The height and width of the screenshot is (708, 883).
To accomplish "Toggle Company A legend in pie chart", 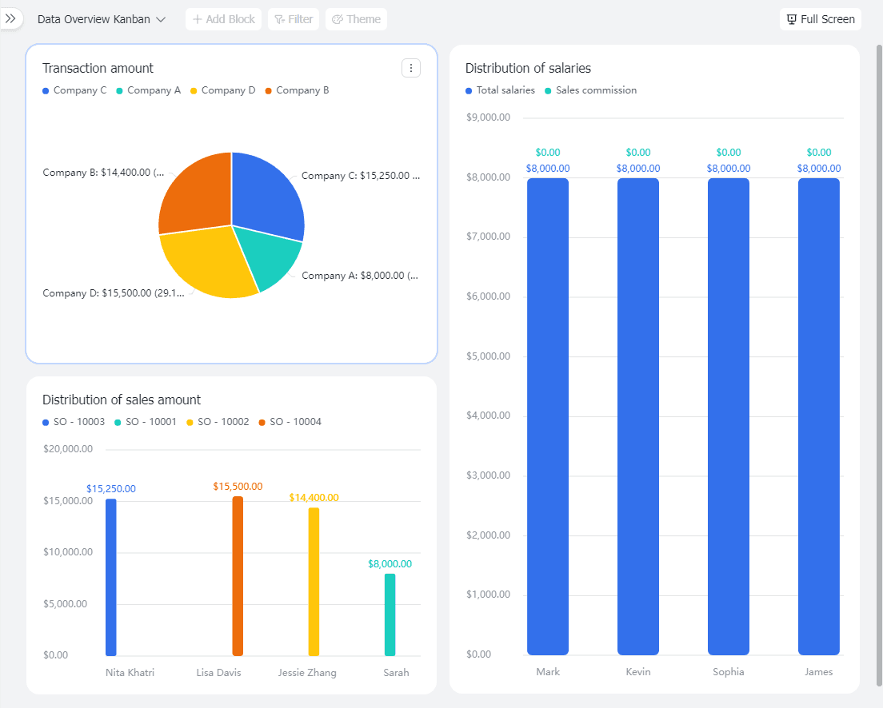I will (x=149, y=90).
